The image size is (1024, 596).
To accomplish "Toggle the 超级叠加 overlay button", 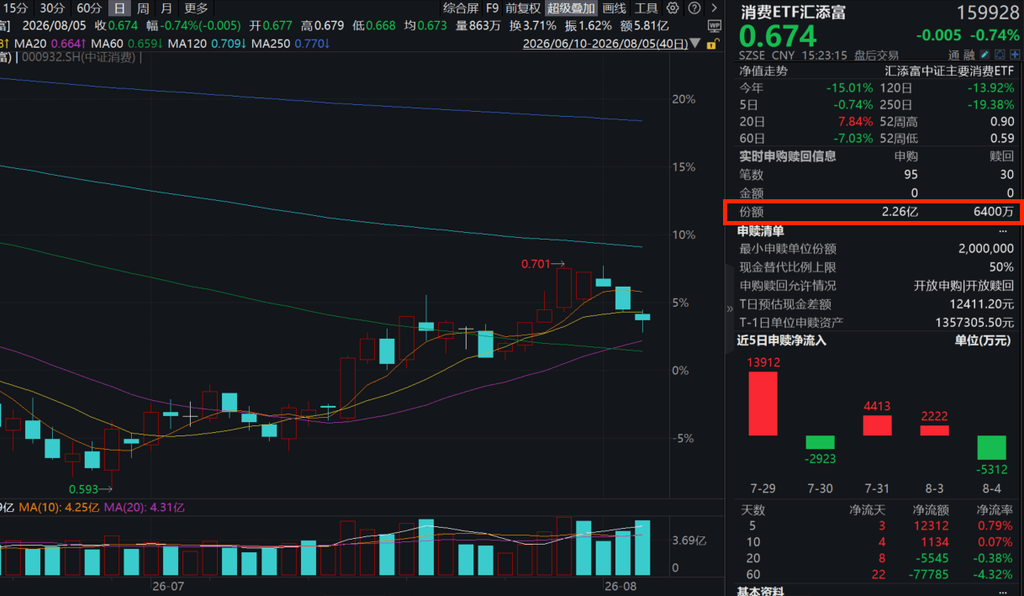I will click(571, 8).
